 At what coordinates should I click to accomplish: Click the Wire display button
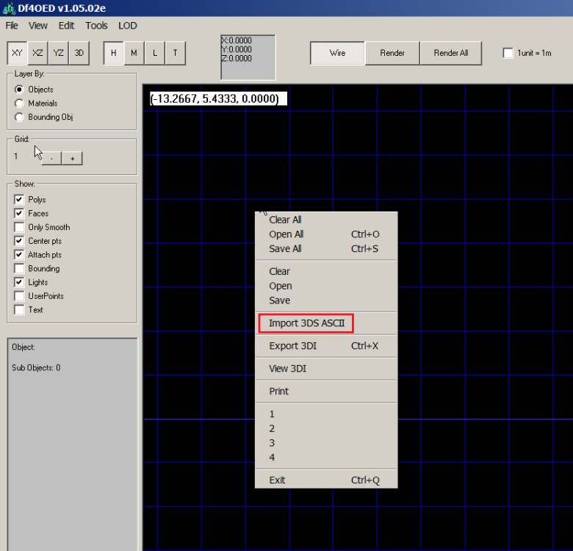pos(337,53)
